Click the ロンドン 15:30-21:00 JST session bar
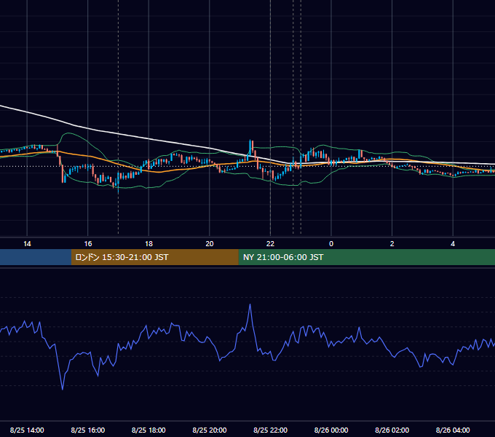Image resolution: width=495 pixels, height=437 pixels. point(154,257)
